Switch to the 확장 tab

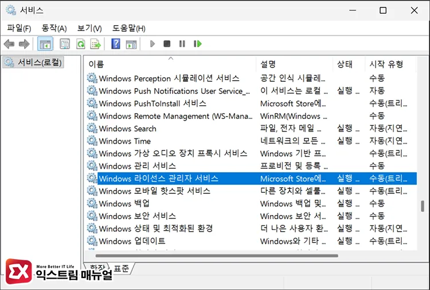(97, 268)
